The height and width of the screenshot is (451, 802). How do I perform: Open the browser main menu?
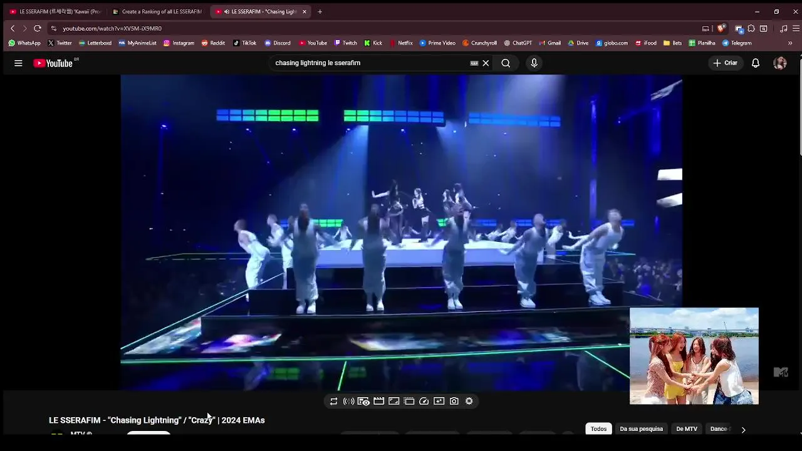tap(796, 28)
